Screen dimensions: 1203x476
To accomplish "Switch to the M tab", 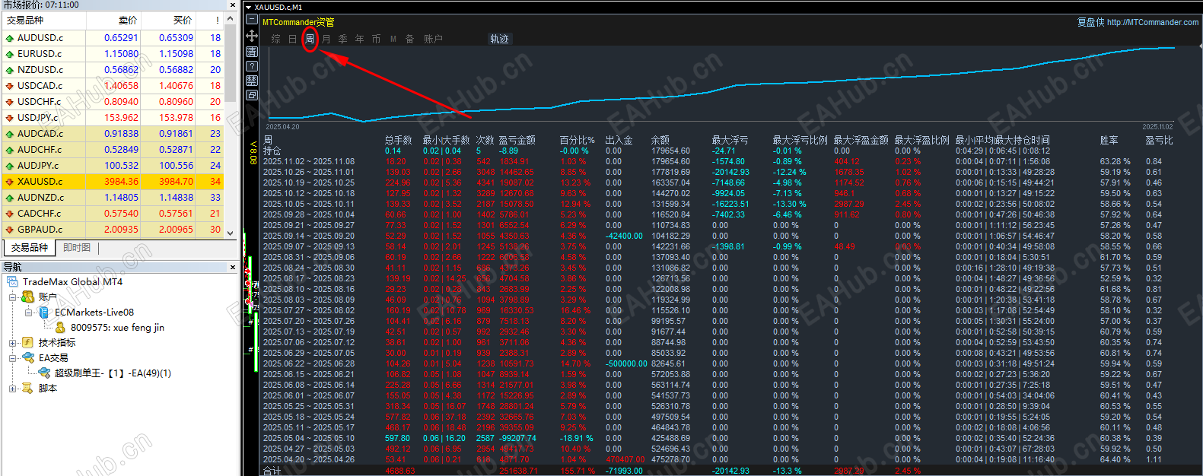I will point(393,39).
